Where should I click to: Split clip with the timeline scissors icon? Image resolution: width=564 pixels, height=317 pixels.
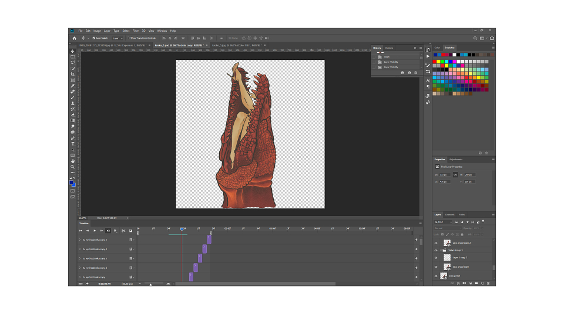pos(123,231)
